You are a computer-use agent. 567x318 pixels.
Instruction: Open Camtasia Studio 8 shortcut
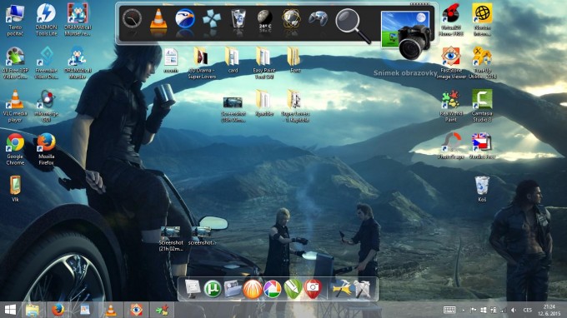click(x=482, y=106)
